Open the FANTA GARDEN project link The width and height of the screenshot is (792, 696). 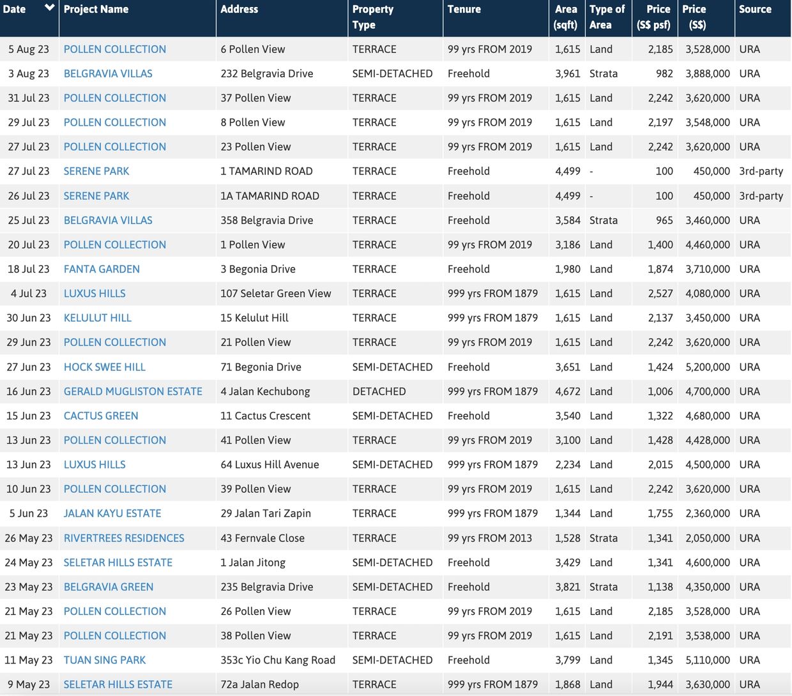pos(102,269)
